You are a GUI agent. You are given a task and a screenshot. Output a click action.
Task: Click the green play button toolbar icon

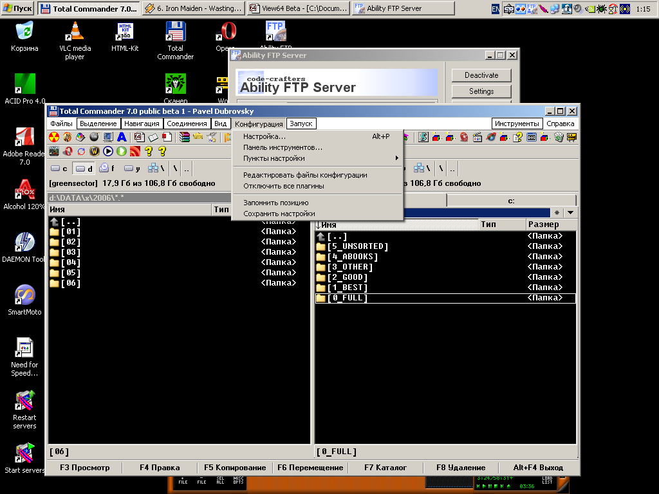(x=122, y=151)
